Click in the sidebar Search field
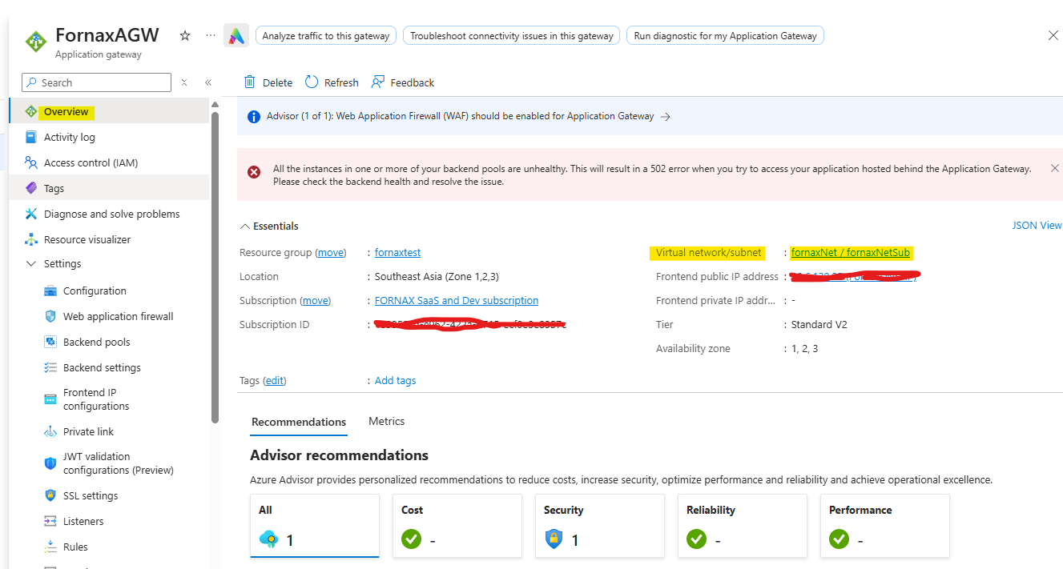The height and width of the screenshot is (569, 1063). [96, 82]
